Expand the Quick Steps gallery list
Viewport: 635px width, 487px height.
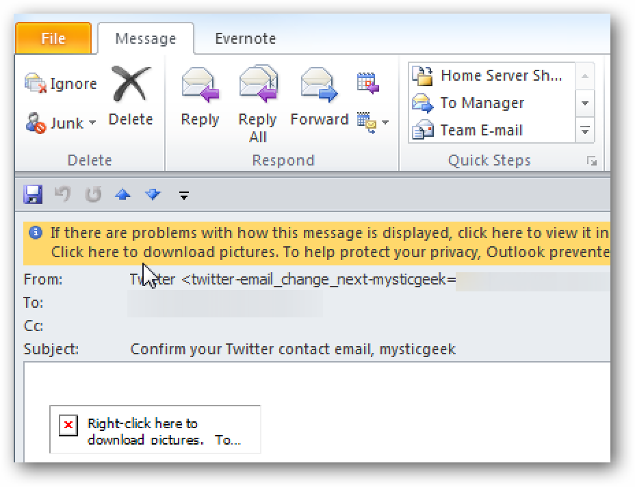[586, 128]
